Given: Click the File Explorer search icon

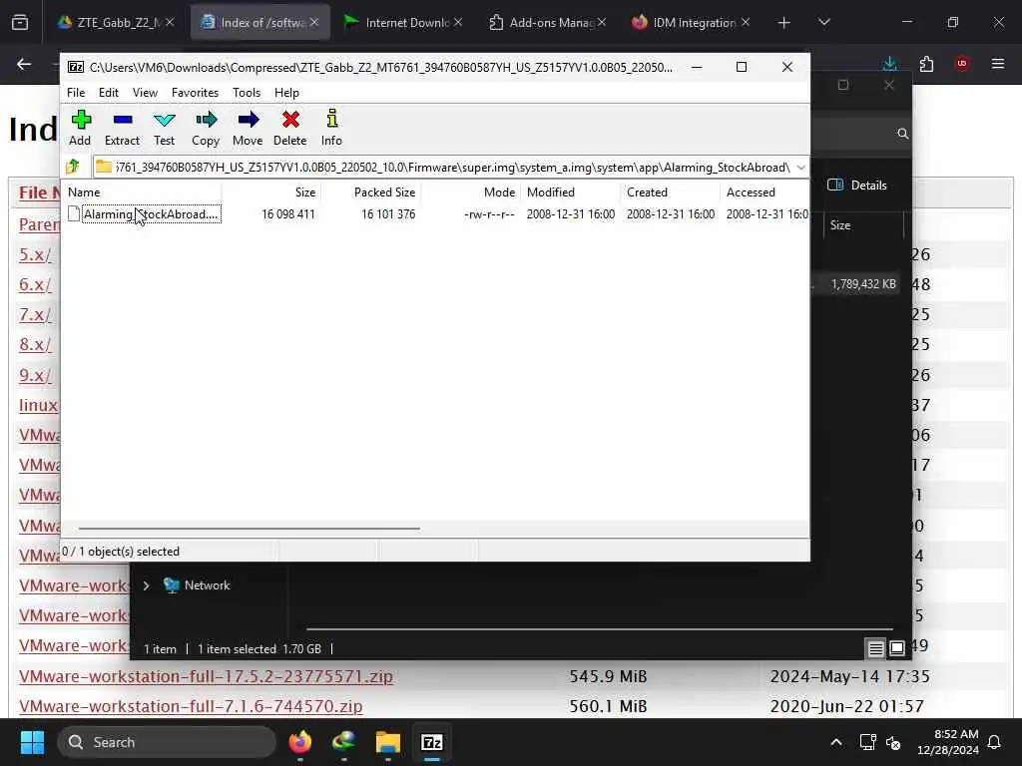Looking at the screenshot, I should point(902,134).
